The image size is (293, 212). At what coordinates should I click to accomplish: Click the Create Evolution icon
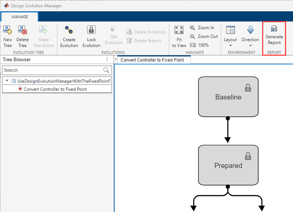tap(69, 30)
